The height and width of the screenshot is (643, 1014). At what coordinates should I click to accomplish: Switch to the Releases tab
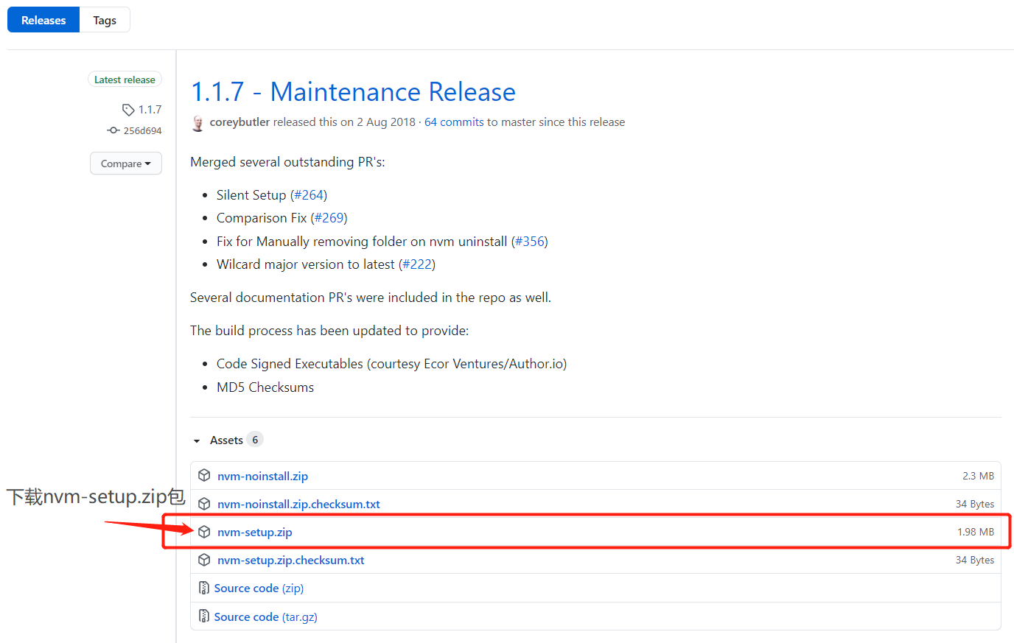point(43,20)
